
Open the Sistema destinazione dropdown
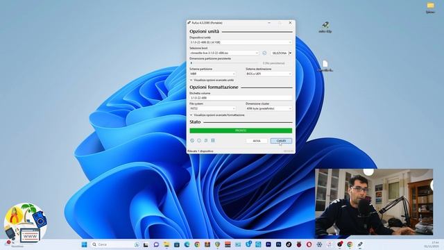268,74
